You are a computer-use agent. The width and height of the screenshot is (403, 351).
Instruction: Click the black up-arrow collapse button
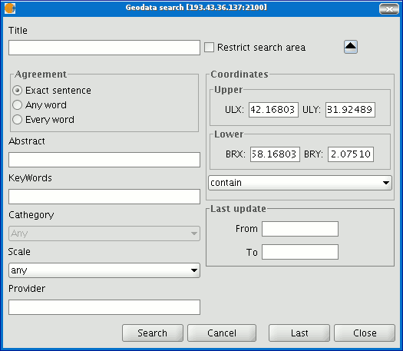pyautogui.click(x=351, y=47)
